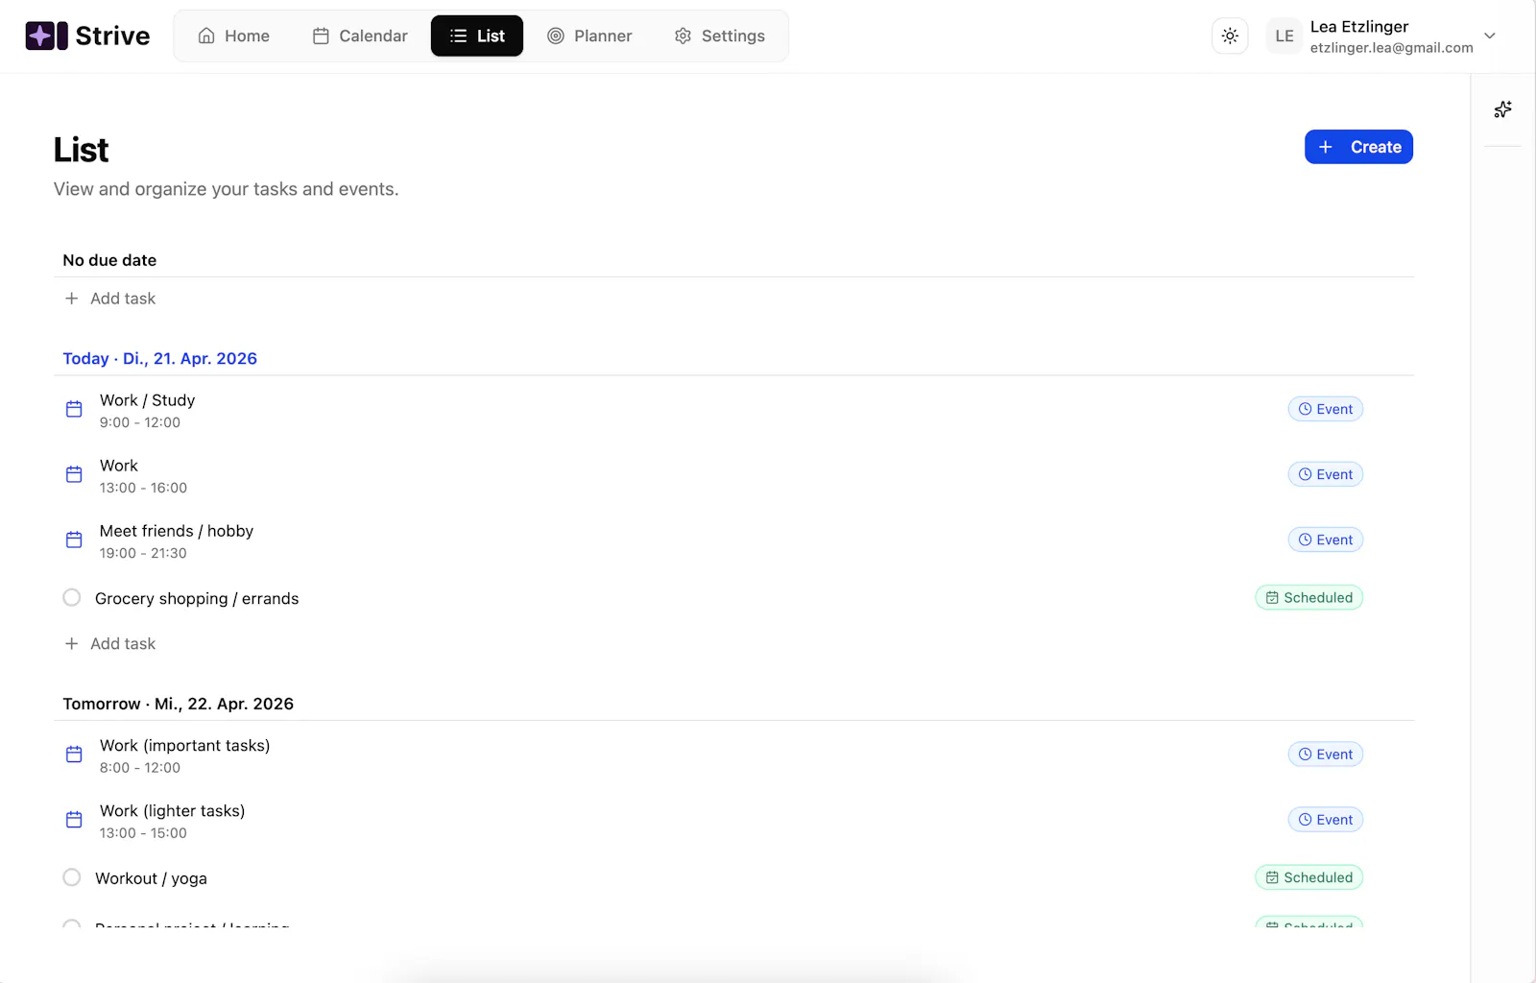Open the Work (important tasks) event title
This screenshot has width=1536, height=983.
point(185,746)
